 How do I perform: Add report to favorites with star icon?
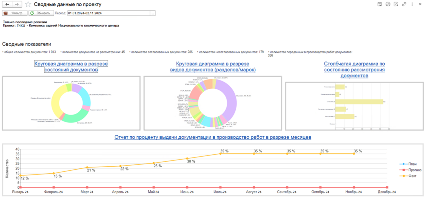click(x=28, y=4)
